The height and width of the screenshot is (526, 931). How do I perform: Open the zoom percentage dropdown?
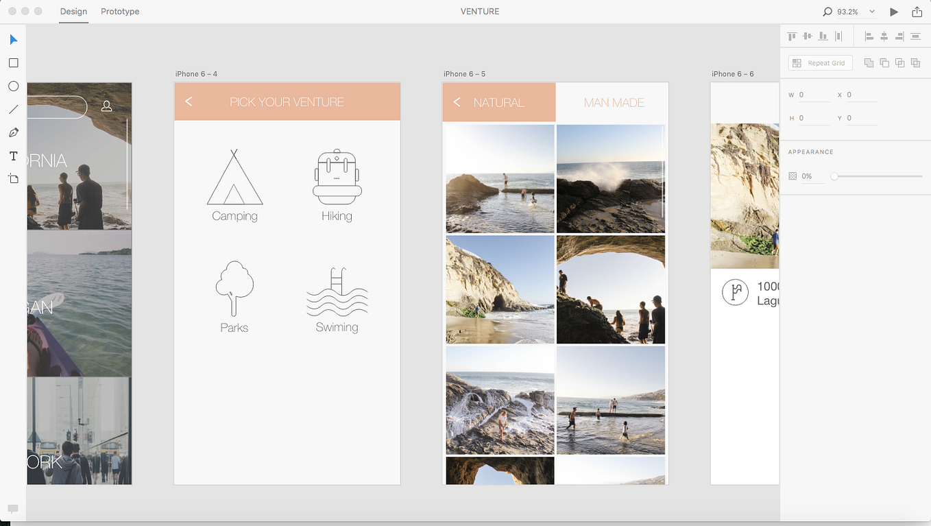pos(872,12)
